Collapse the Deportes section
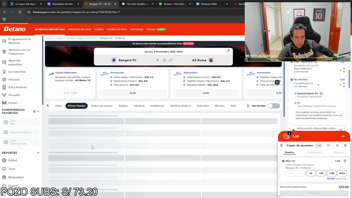352x198 pixels. click(38, 153)
